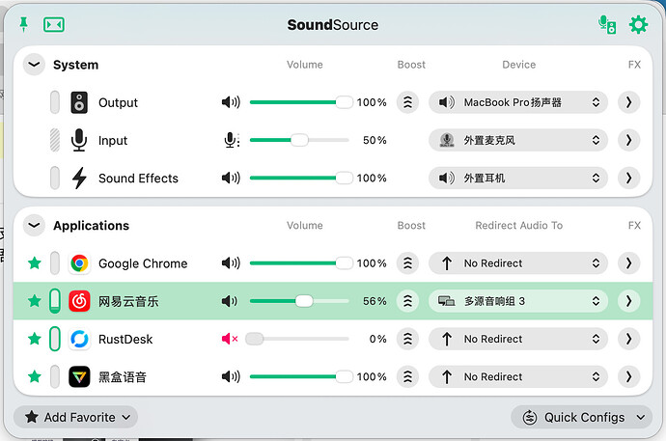This screenshot has height=441, width=666.
Task: Mute the Sound Effects volume icon
Action: [231, 178]
